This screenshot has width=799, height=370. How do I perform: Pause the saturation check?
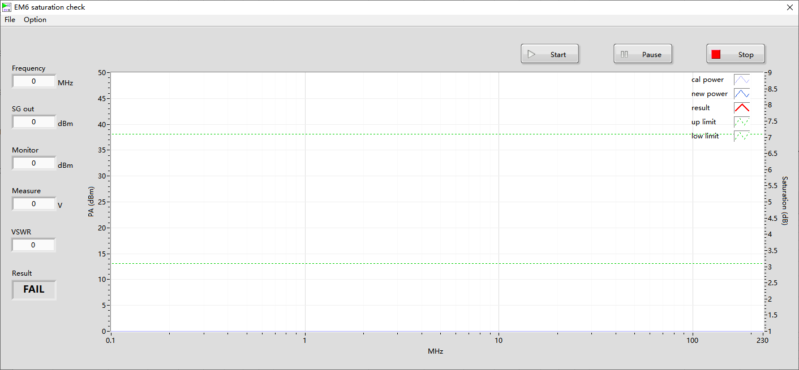[643, 54]
